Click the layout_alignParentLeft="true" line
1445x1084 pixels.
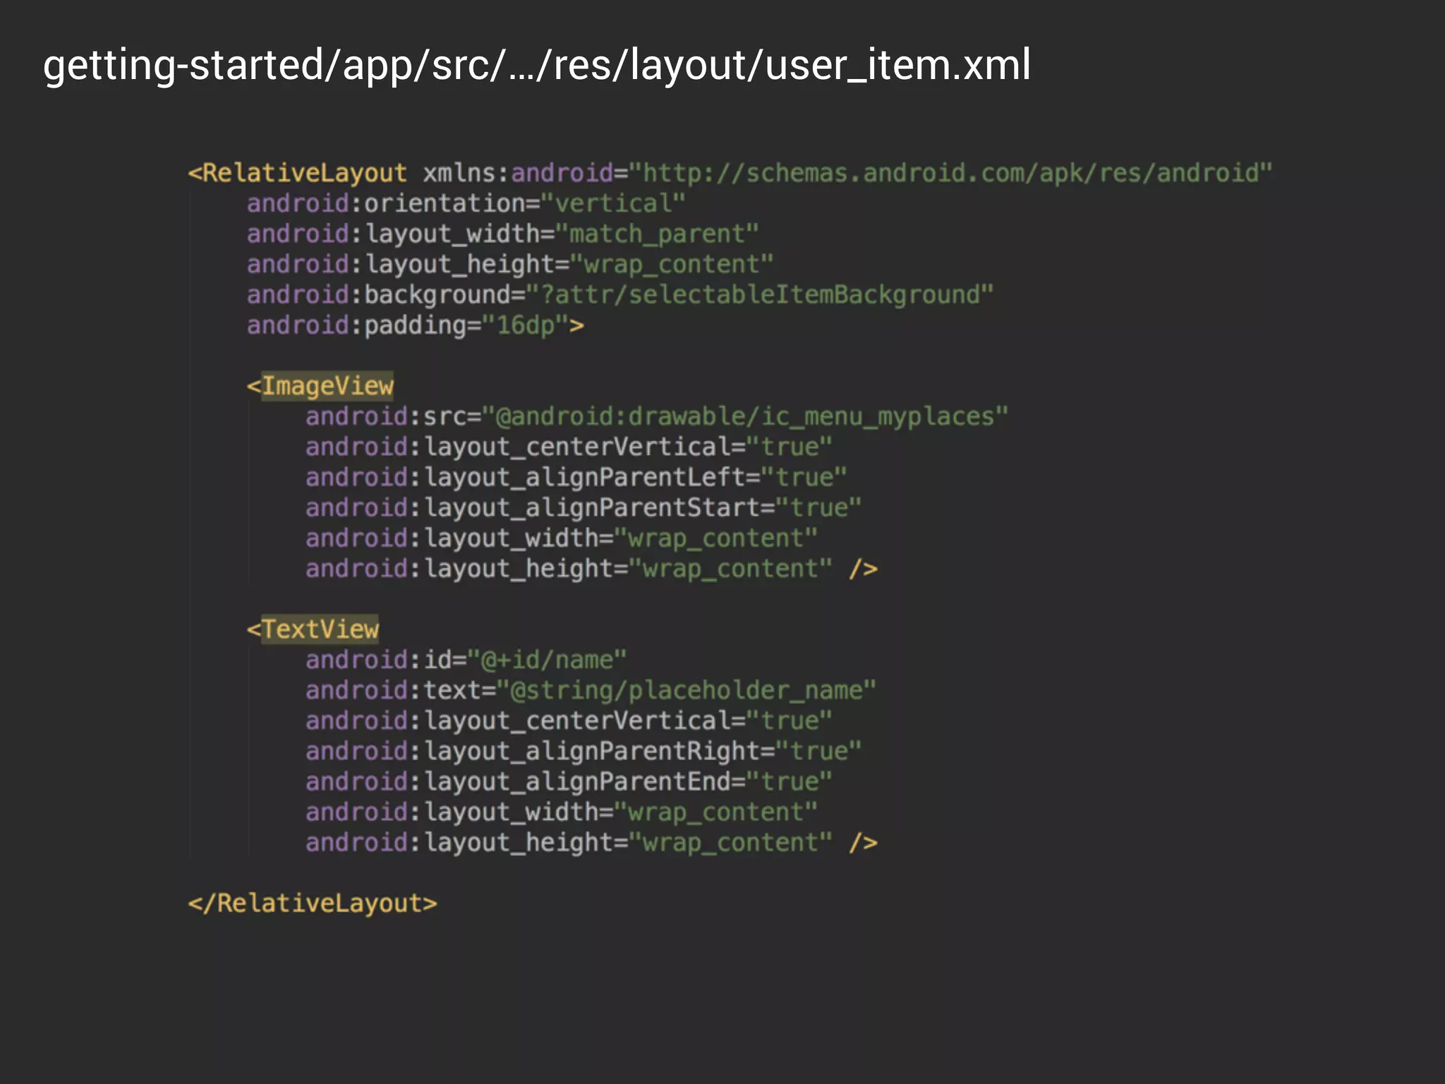pos(576,477)
